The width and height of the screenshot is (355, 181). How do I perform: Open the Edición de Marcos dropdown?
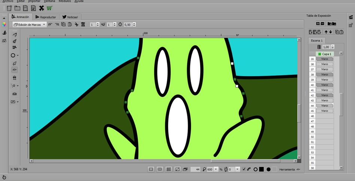point(30,25)
